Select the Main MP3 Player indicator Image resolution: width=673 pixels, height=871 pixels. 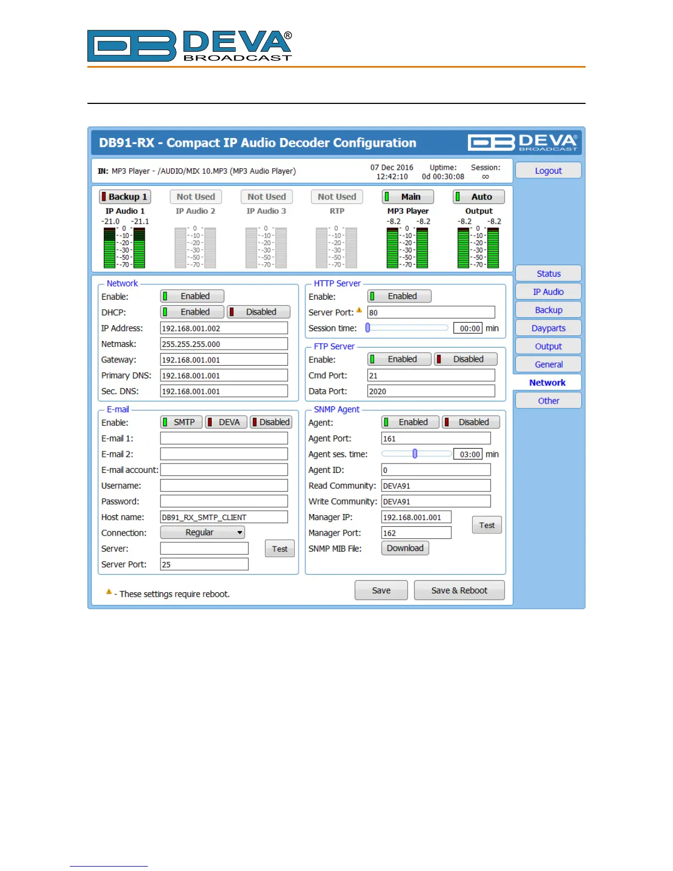point(408,197)
